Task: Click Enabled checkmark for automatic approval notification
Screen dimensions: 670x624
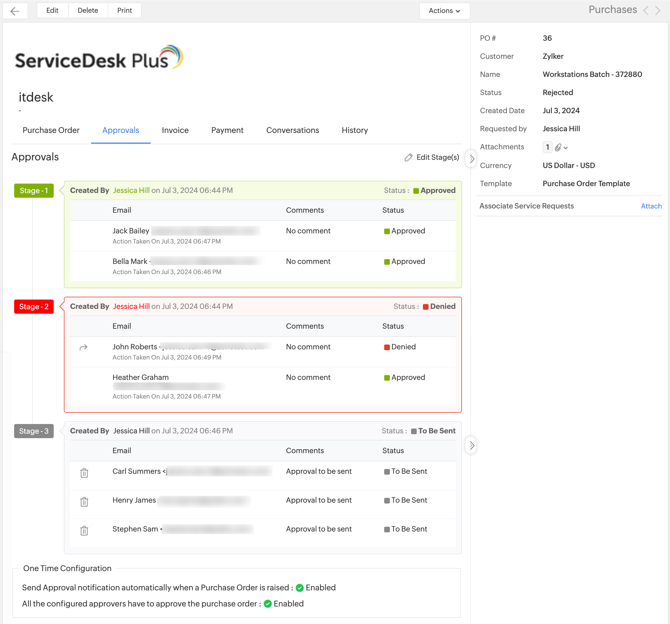Action: click(300, 588)
